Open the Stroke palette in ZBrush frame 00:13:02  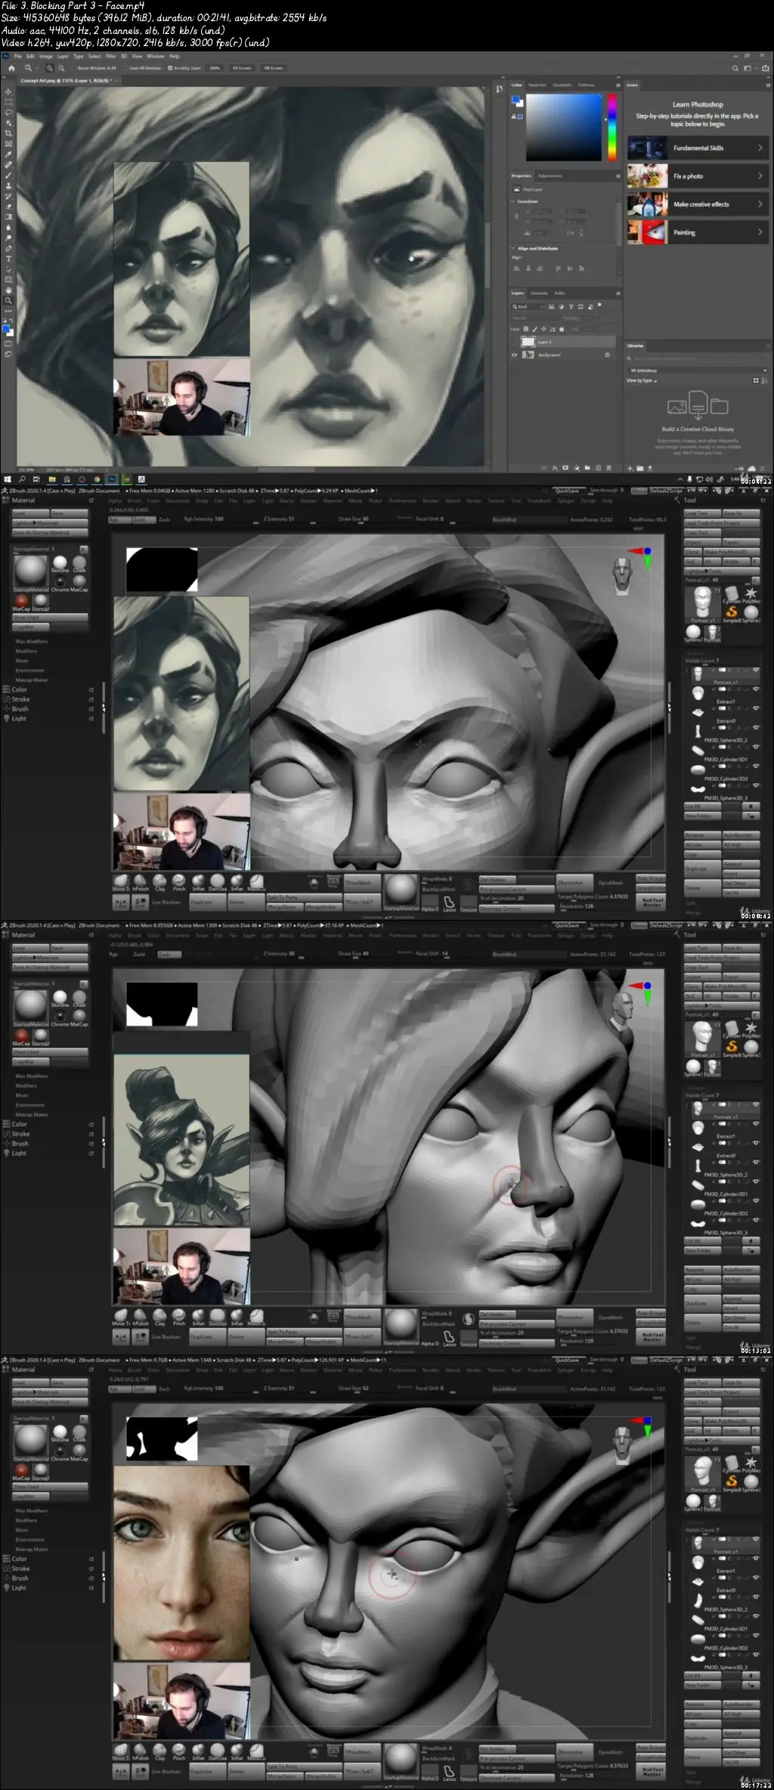(x=20, y=1134)
